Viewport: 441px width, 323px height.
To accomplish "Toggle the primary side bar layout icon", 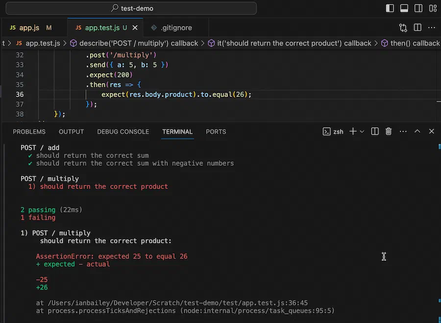I will click(x=390, y=8).
